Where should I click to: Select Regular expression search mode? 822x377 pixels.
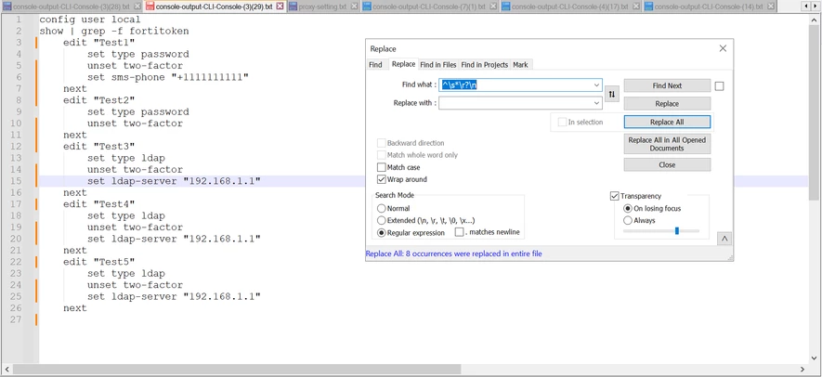pyautogui.click(x=382, y=232)
